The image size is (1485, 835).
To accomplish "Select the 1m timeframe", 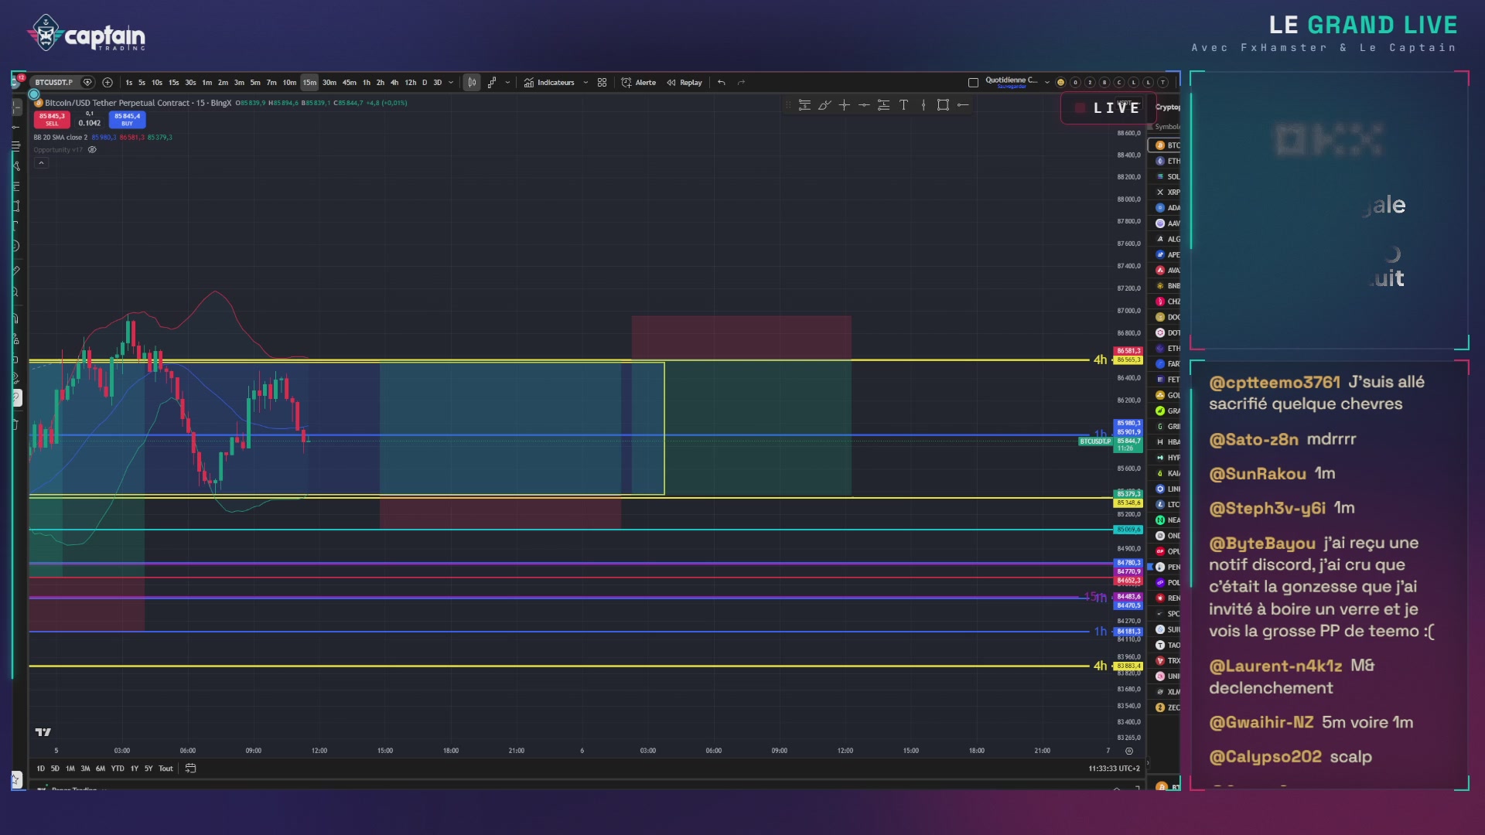I will 207,83.
